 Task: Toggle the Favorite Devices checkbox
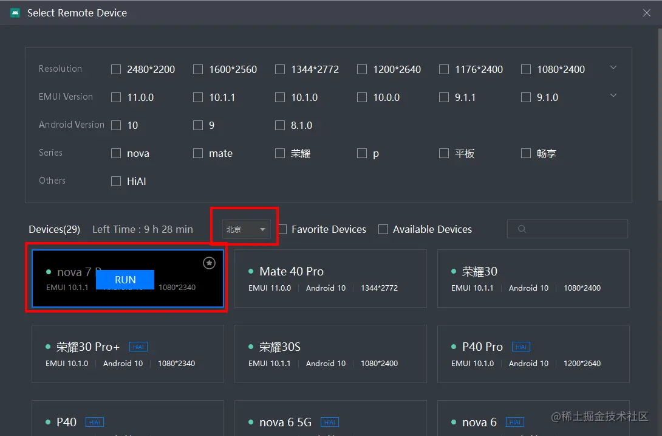click(282, 229)
